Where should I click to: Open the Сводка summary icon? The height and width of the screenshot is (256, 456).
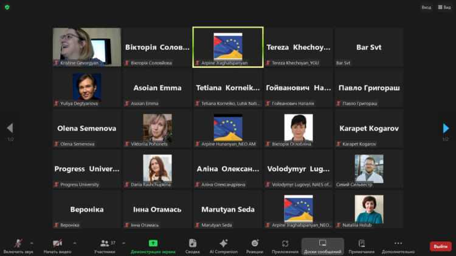point(193,245)
